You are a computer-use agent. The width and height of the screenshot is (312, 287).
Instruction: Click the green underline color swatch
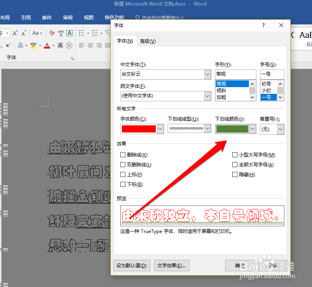[x=232, y=129]
